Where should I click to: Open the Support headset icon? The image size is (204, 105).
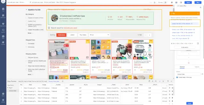[x=3, y=31]
